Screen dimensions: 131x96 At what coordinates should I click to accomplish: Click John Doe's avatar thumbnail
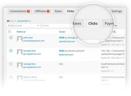tap(20, 39)
